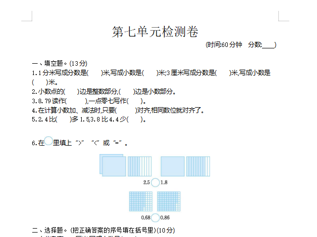Click the hundred-grid image above 0.86
This screenshot has width=317, height=237.
[x=168, y=202]
